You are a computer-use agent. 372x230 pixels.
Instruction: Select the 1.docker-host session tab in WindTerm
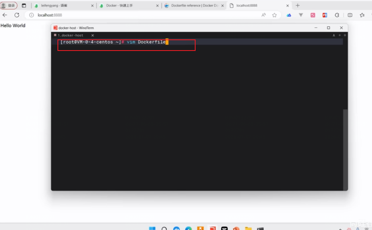tap(71, 35)
